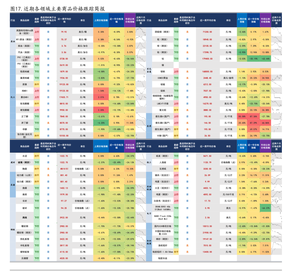Click the 4520.00 price for 无缝管
The height and width of the screenshot is (271, 287).
point(64,258)
